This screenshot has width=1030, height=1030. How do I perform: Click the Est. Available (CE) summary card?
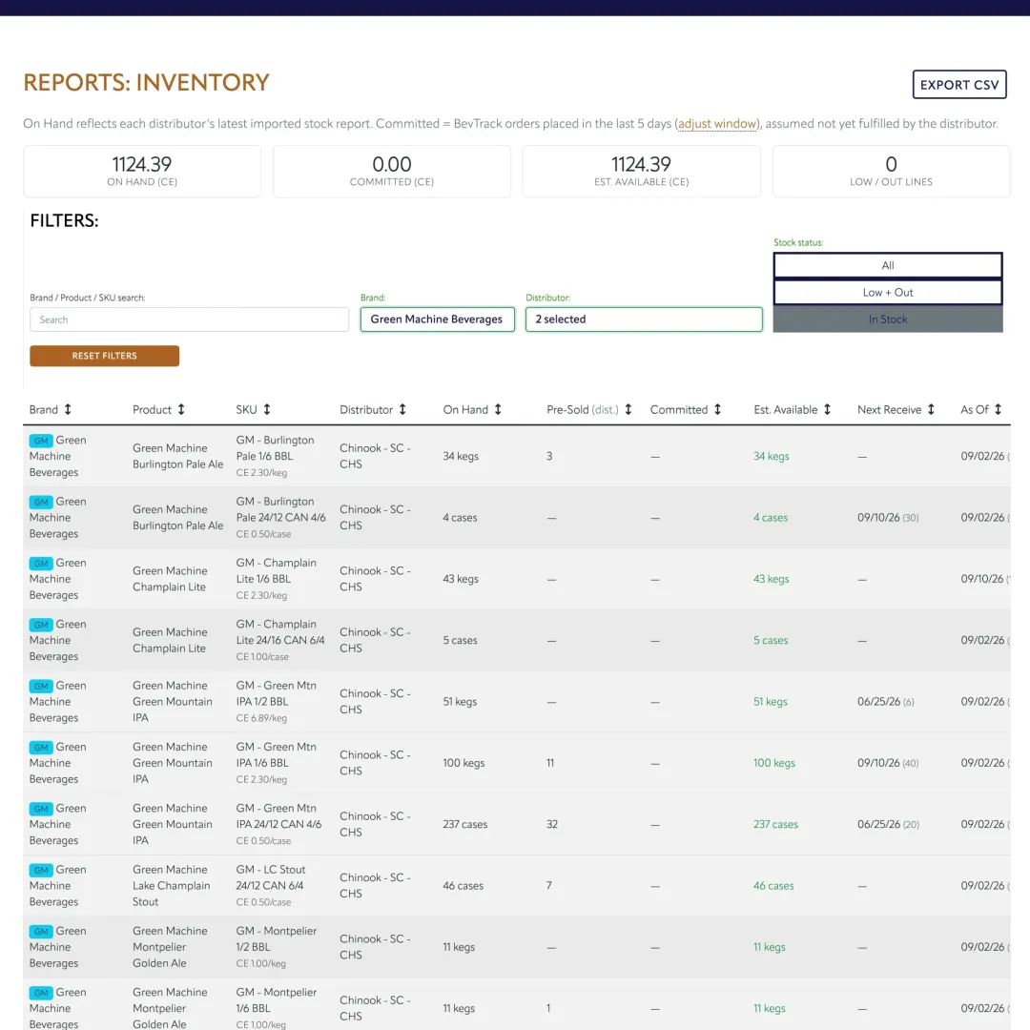(x=641, y=171)
